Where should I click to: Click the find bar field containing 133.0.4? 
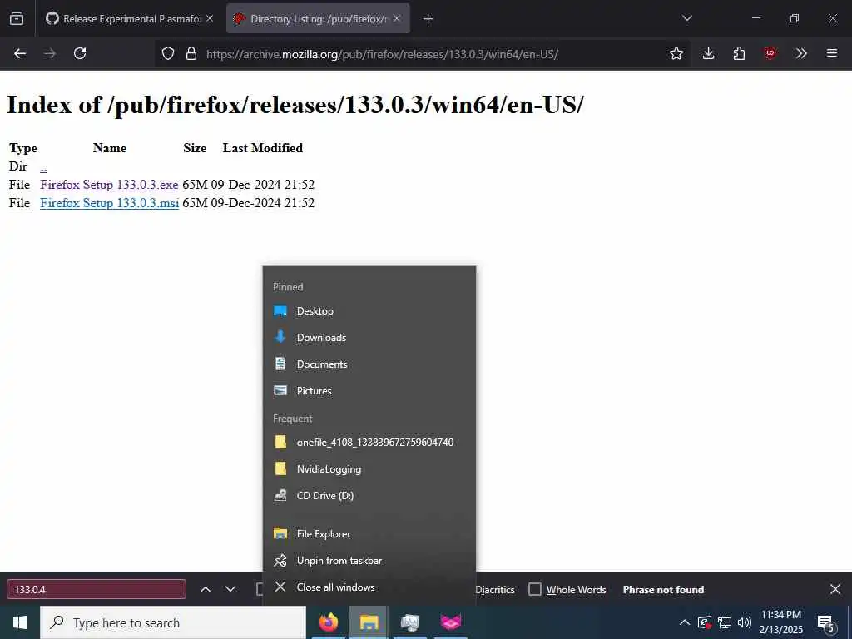coord(97,590)
